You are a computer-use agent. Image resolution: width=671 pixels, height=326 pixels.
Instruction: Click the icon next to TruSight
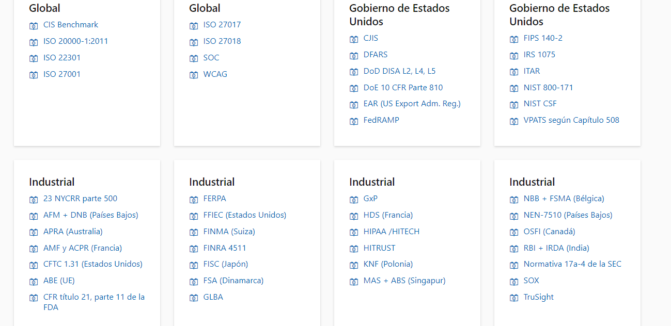pyautogui.click(x=514, y=298)
